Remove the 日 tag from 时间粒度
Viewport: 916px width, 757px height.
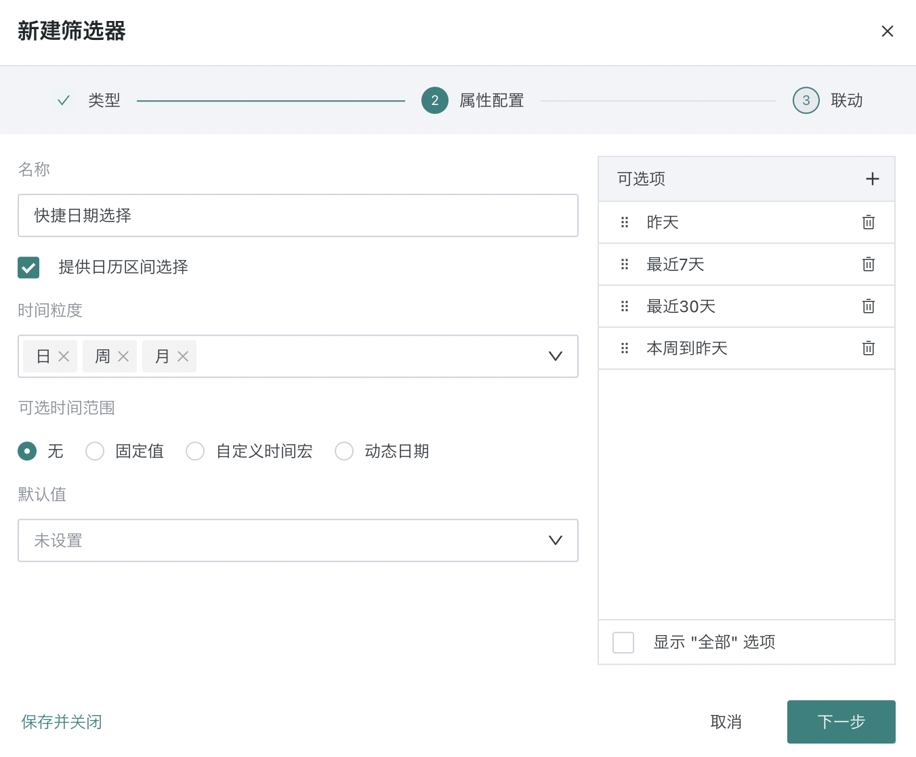(64, 356)
